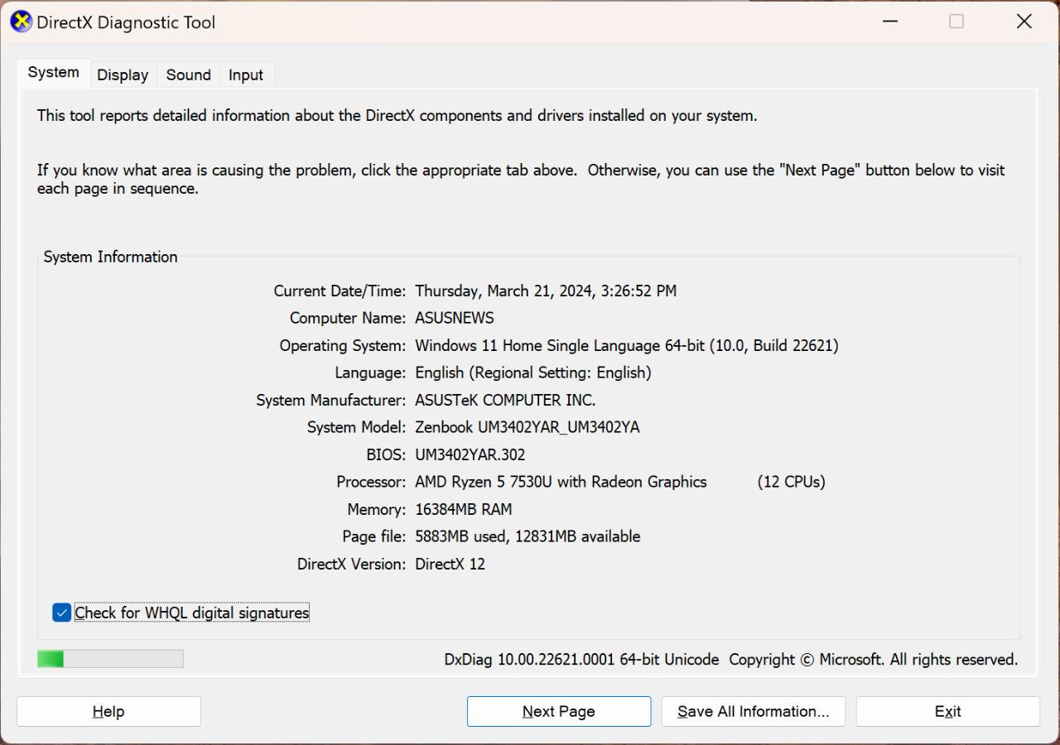Click the 'System Information' group label
This screenshot has width=1060, height=745.
tap(111, 257)
